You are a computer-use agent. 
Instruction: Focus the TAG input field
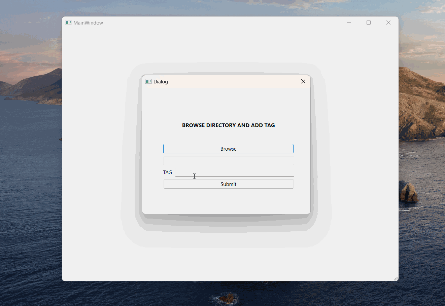(x=235, y=172)
